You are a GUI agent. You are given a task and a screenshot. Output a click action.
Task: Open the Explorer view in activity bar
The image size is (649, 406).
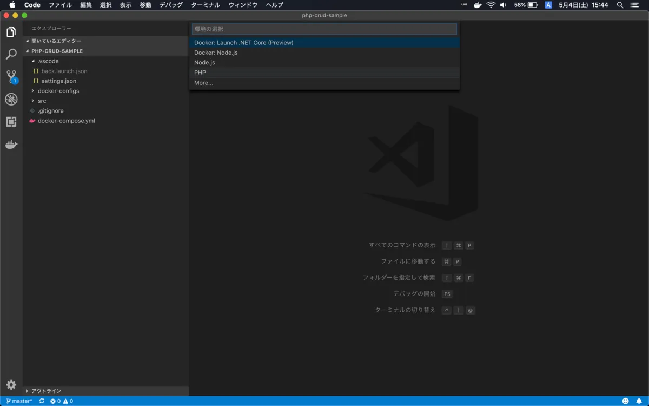[11, 32]
